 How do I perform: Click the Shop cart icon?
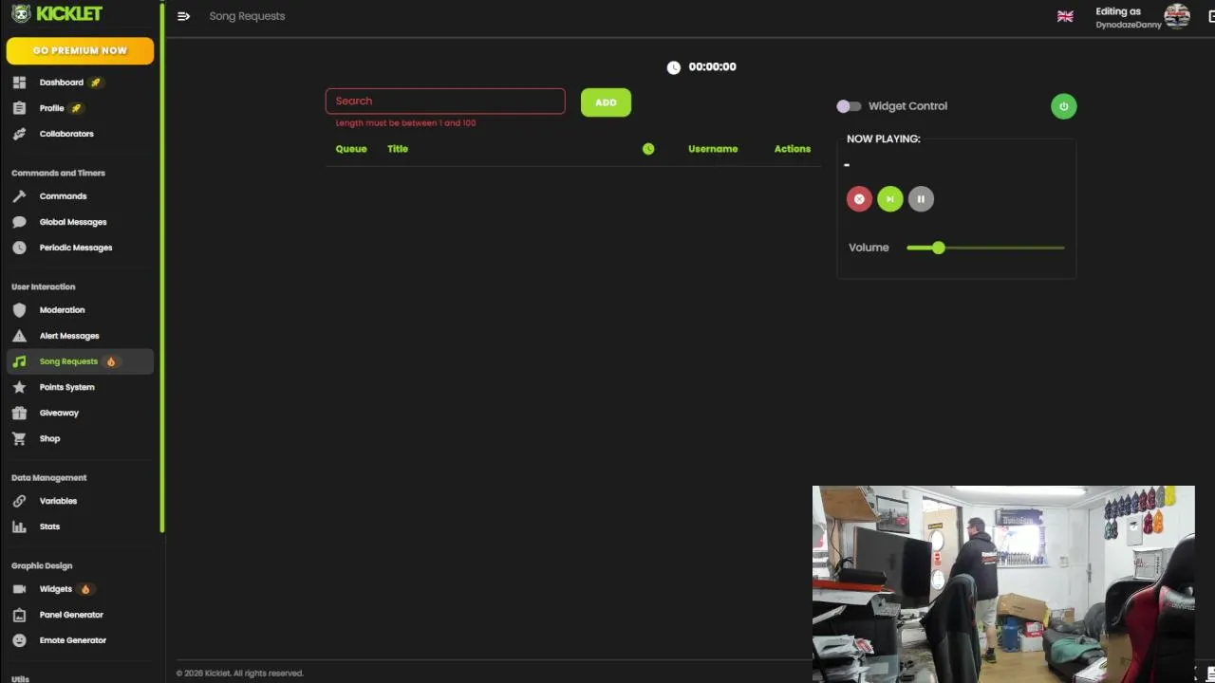[x=19, y=438]
